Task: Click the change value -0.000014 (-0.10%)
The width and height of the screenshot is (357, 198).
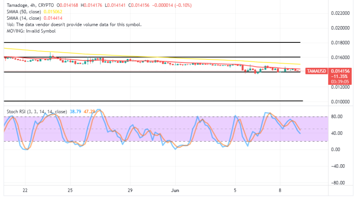Action: pyautogui.click(x=172, y=5)
